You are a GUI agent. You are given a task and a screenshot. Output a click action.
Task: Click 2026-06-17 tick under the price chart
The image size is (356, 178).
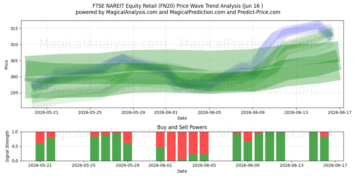pyautogui.click(x=340, y=112)
